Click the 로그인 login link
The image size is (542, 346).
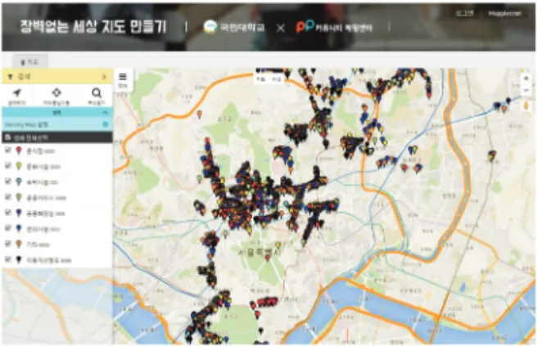click(463, 13)
